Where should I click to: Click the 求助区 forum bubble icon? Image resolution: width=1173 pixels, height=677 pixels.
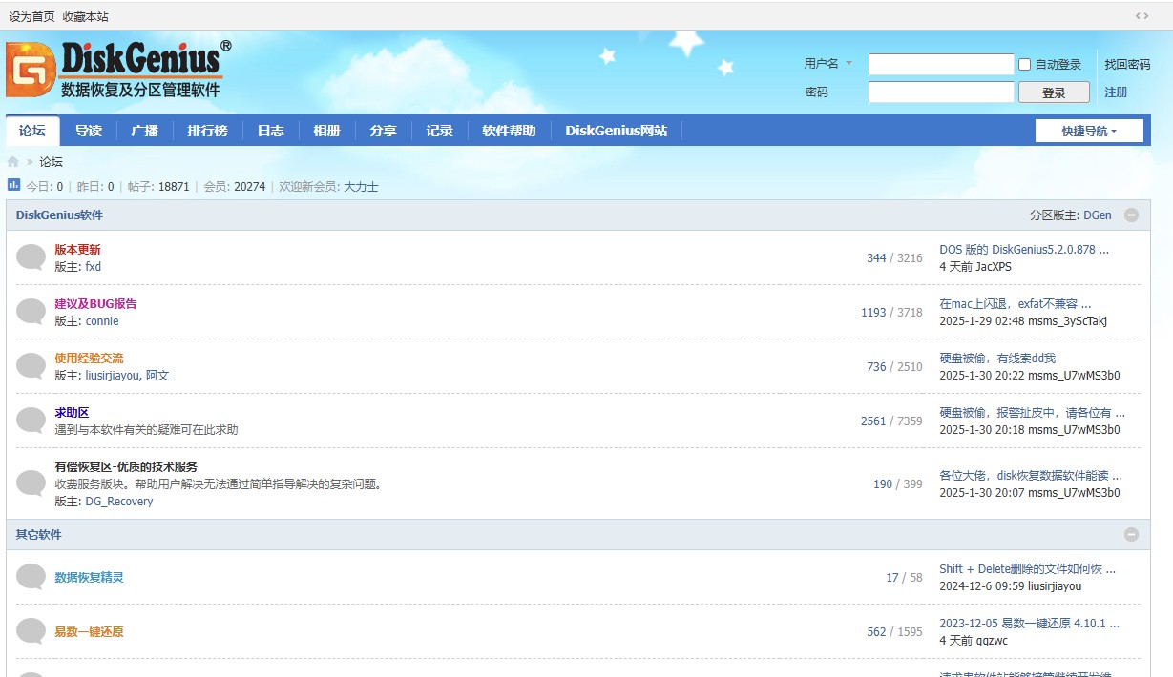31,421
